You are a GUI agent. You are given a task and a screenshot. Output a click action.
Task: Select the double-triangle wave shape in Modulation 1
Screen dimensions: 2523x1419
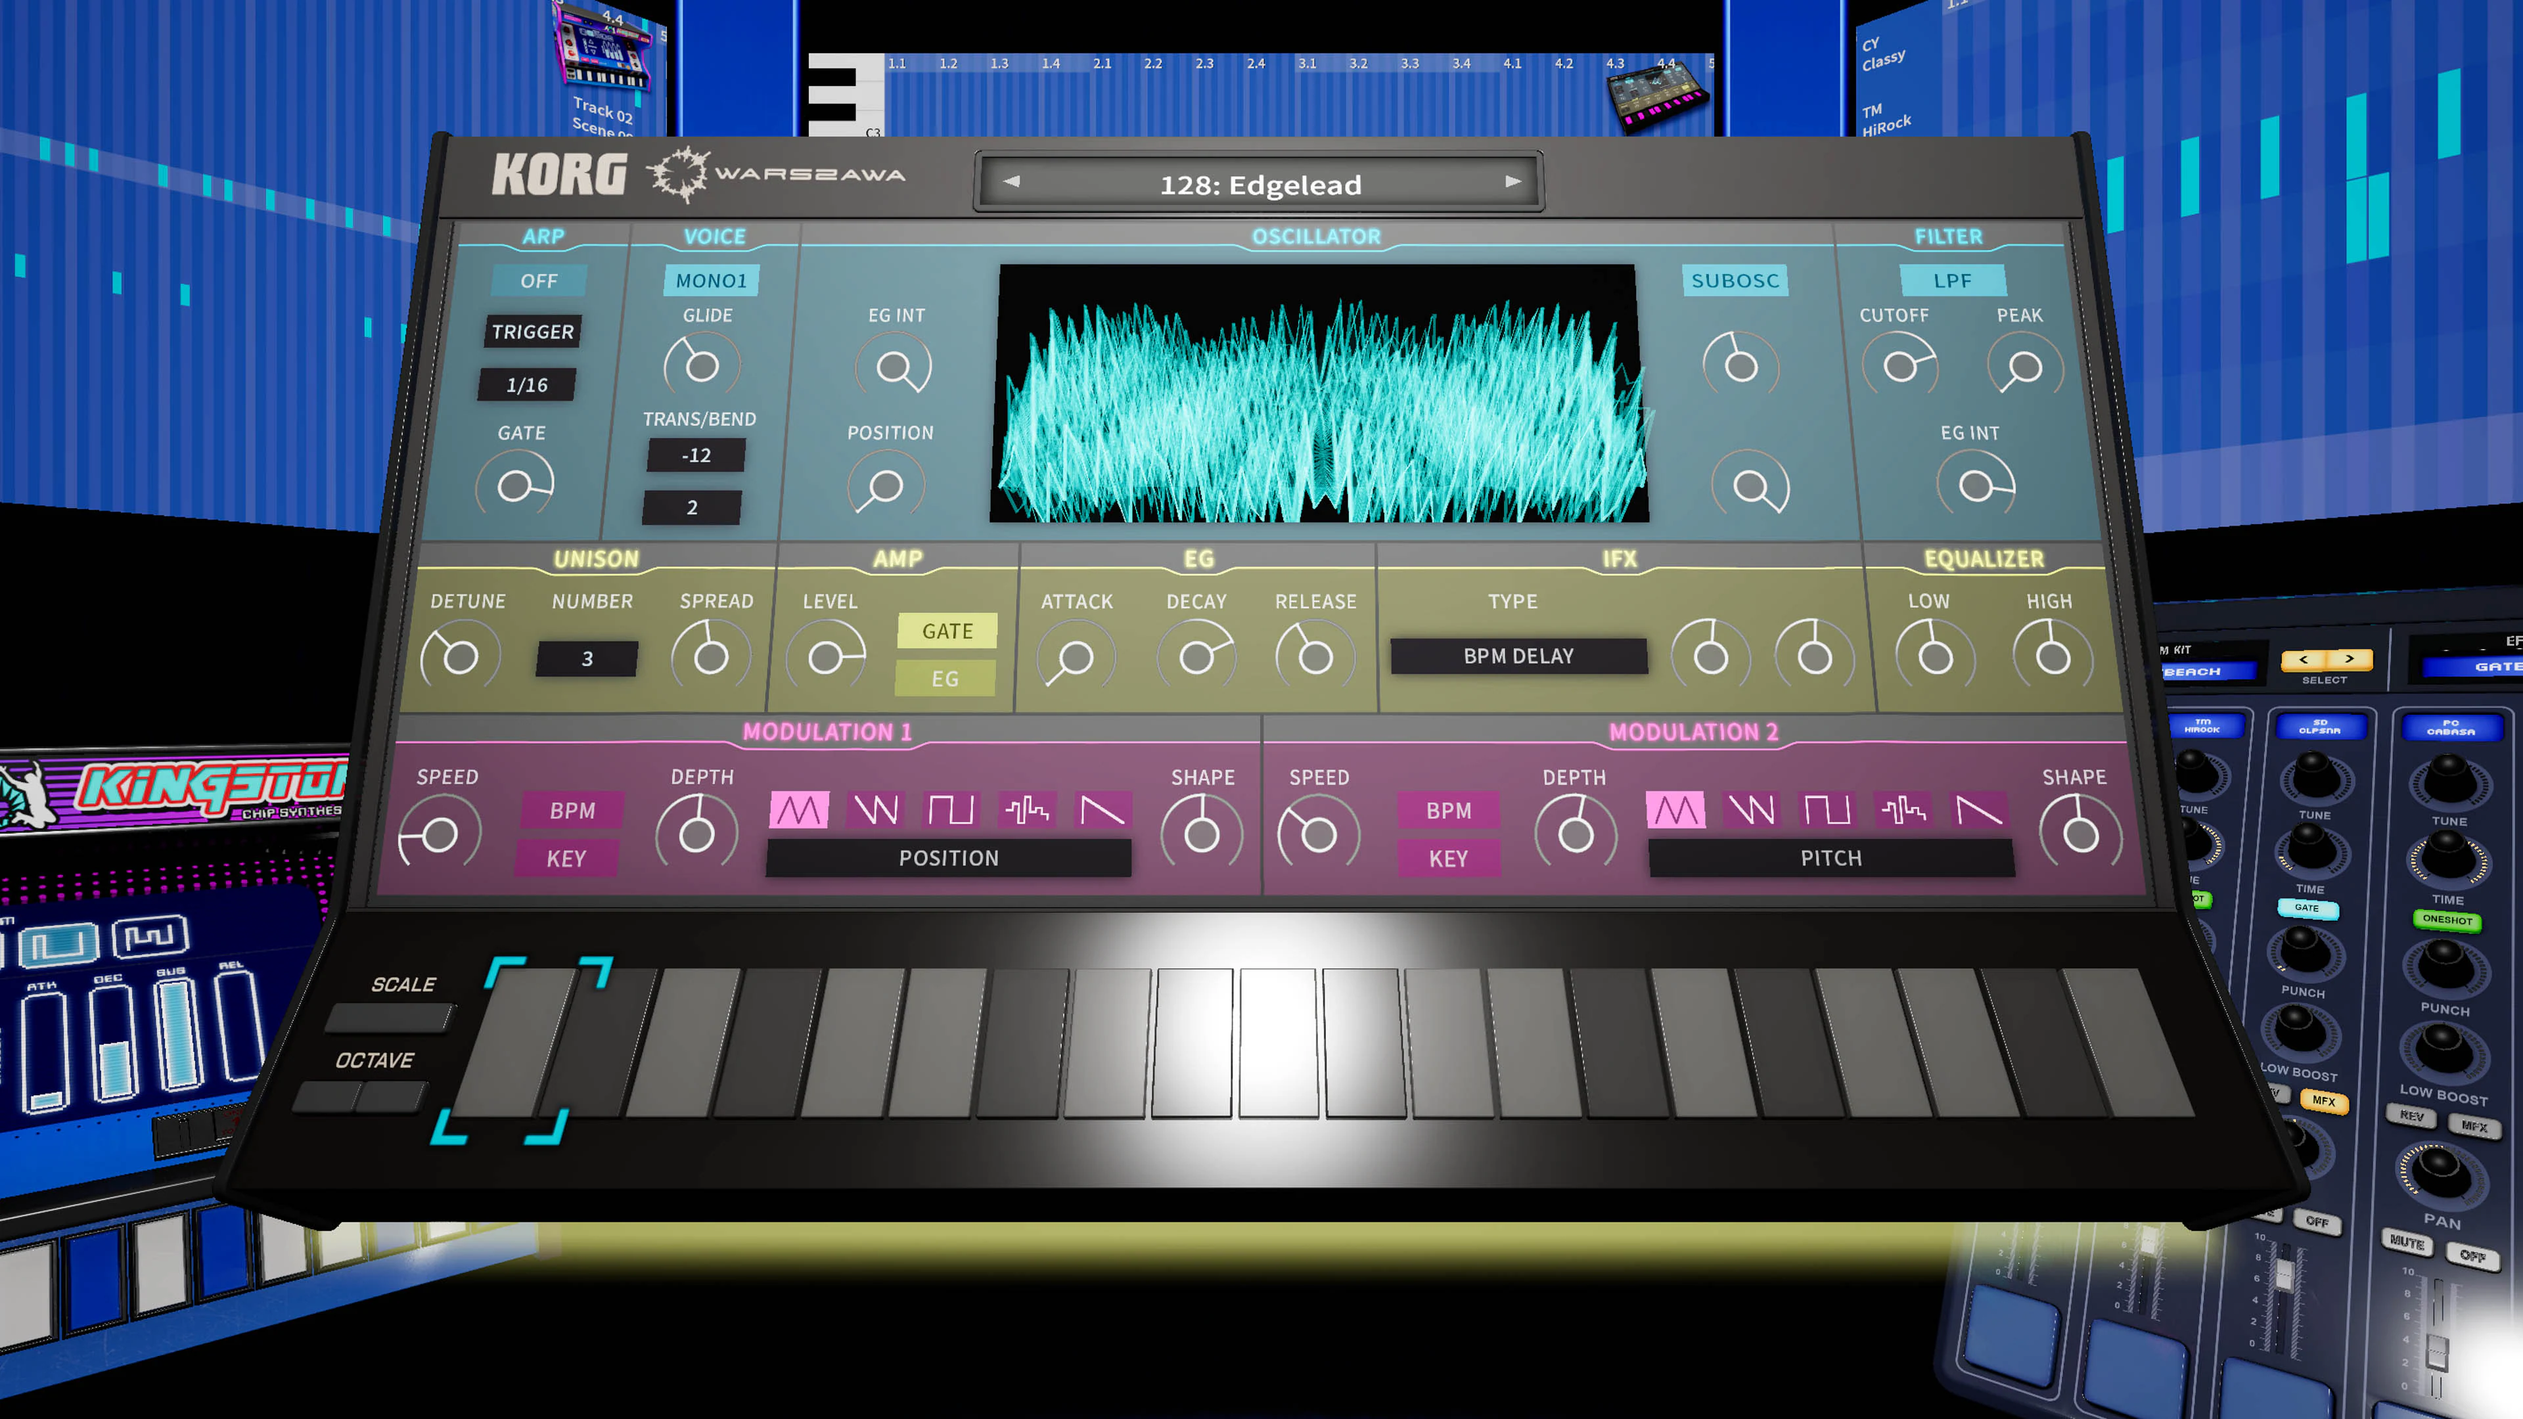[875, 810]
